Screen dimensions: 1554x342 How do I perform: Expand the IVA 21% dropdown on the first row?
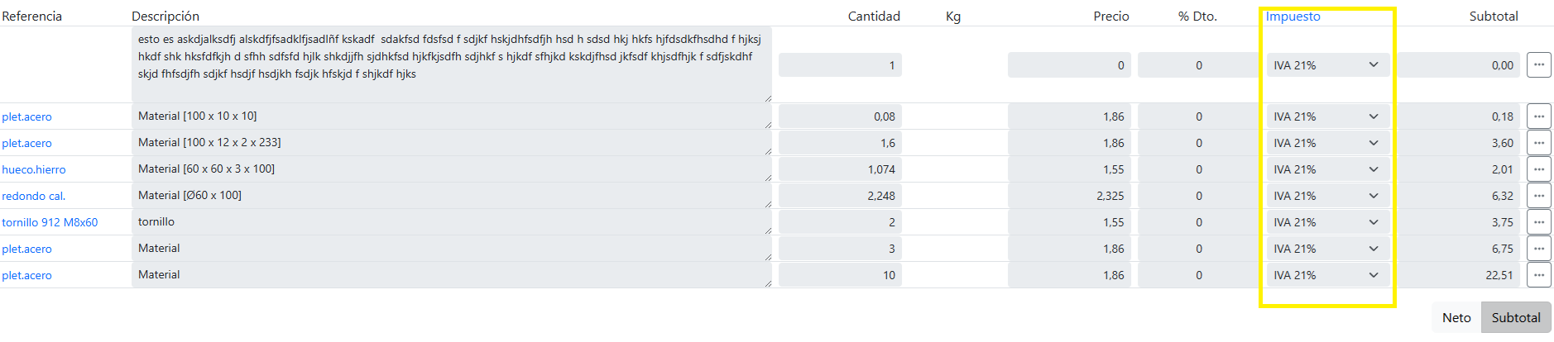pos(1326,65)
